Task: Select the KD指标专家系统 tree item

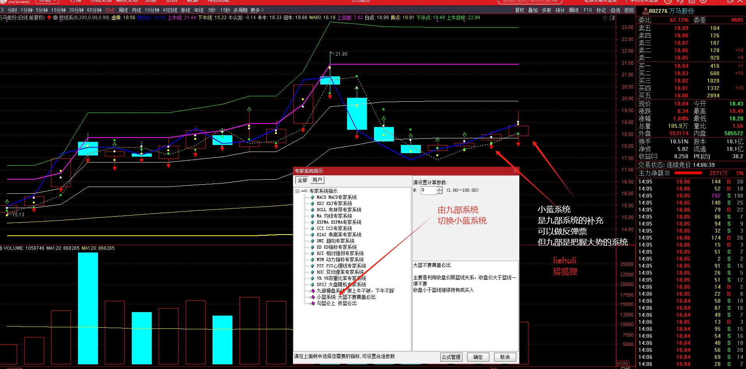Action: (337, 247)
